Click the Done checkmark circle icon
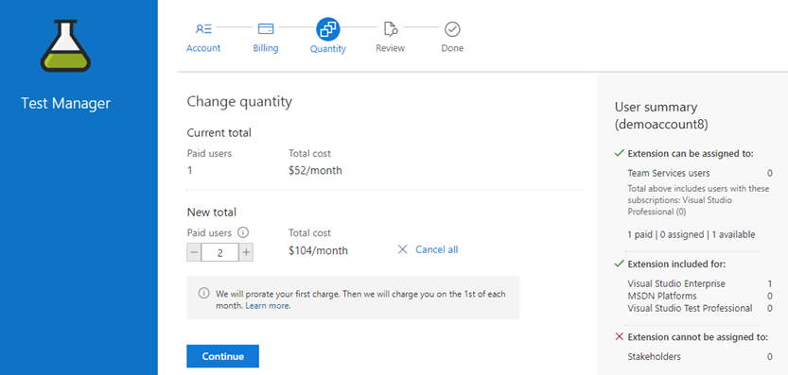 452,29
